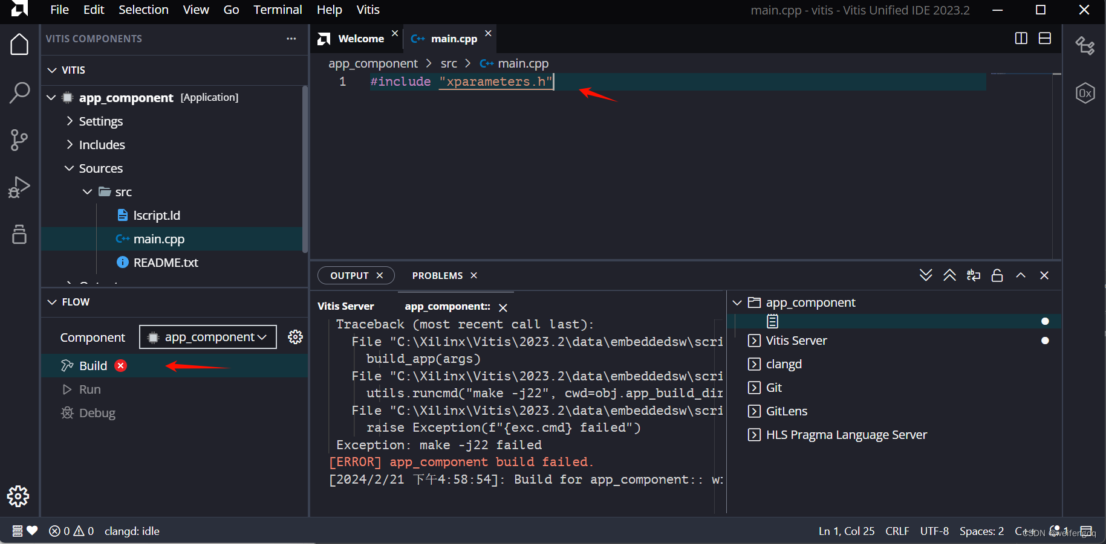Click Ln 1, Col 25 in status bar

pos(847,531)
